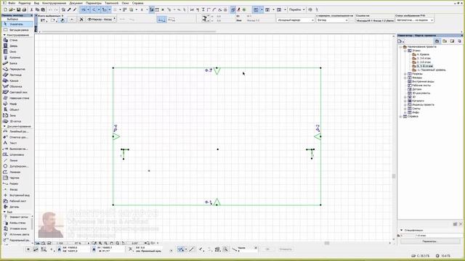Select the Разрез section tool
Viewport: 465px width, 261px height.
[x=17, y=183]
